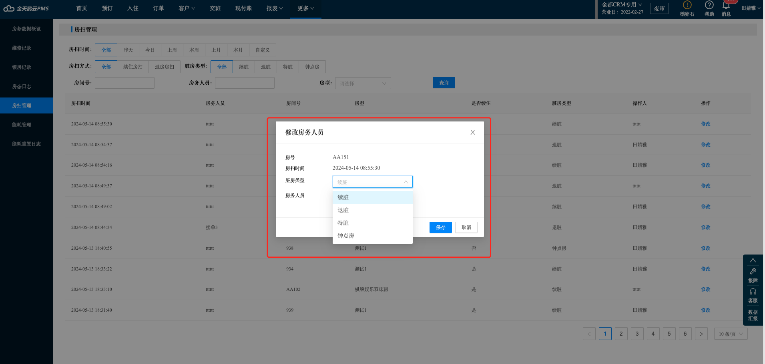This screenshot has width=765, height=364.
Task: Click the 数据汇报 floating button
Action: pos(753,315)
